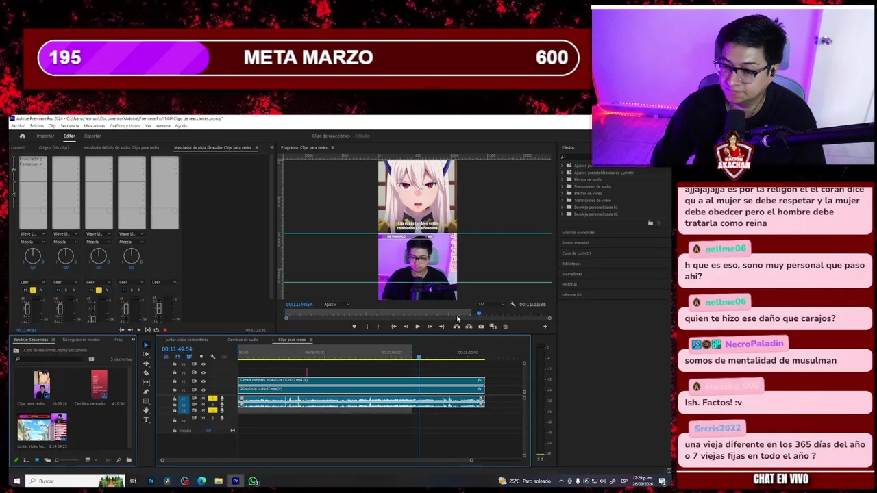
Task: Click record button in audio track mixer
Action: coord(165,330)
